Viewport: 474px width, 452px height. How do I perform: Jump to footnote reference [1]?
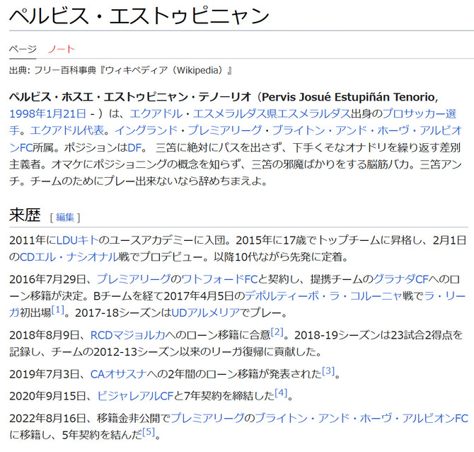(58, 309)
